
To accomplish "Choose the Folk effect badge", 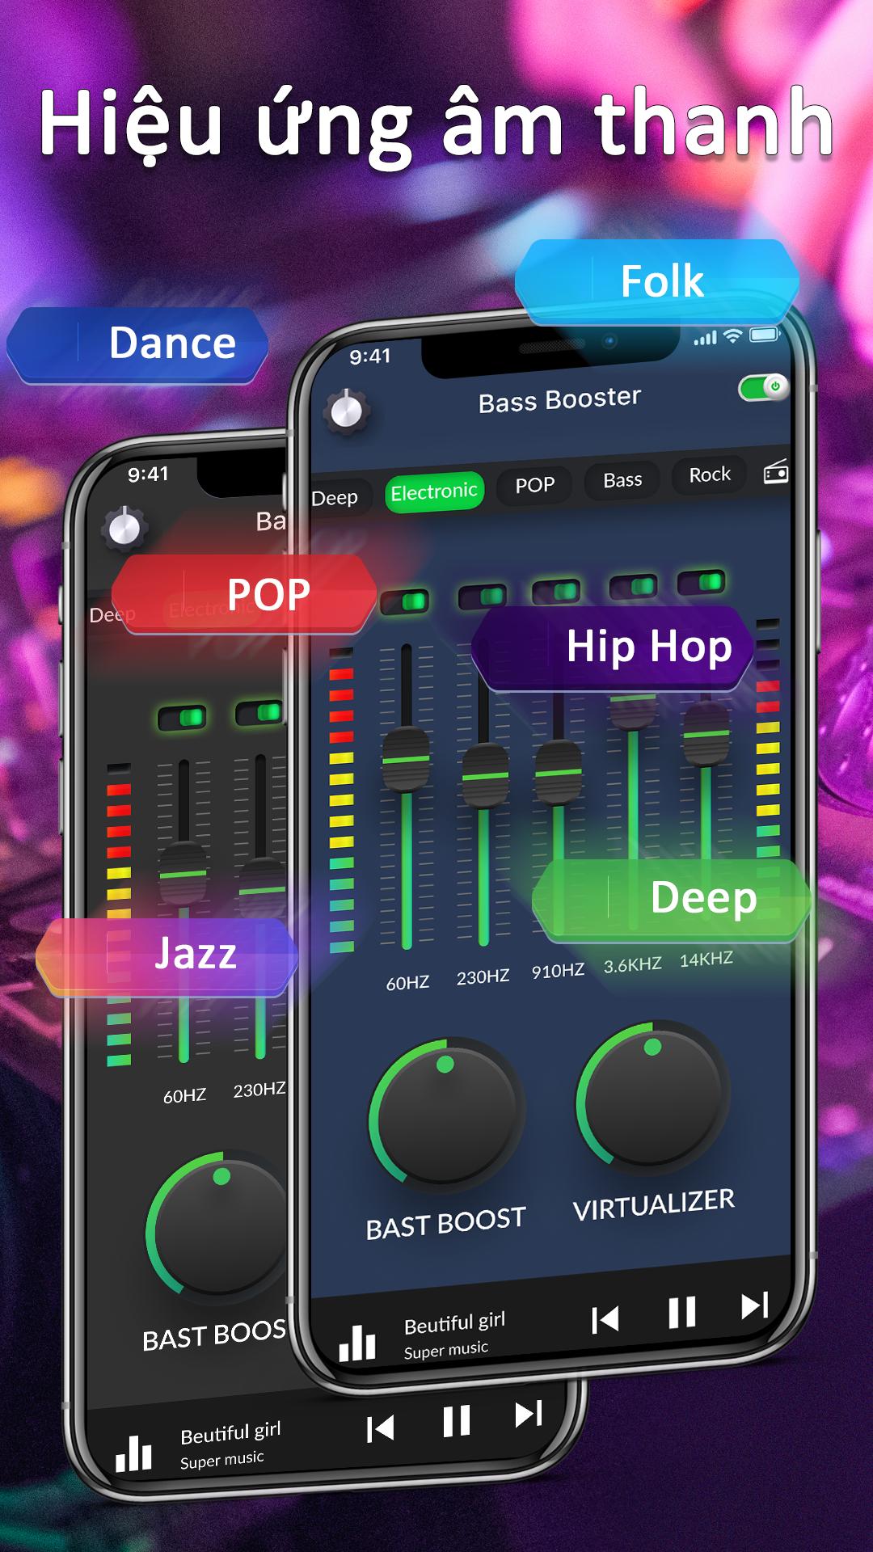I will tap(657, 281).
